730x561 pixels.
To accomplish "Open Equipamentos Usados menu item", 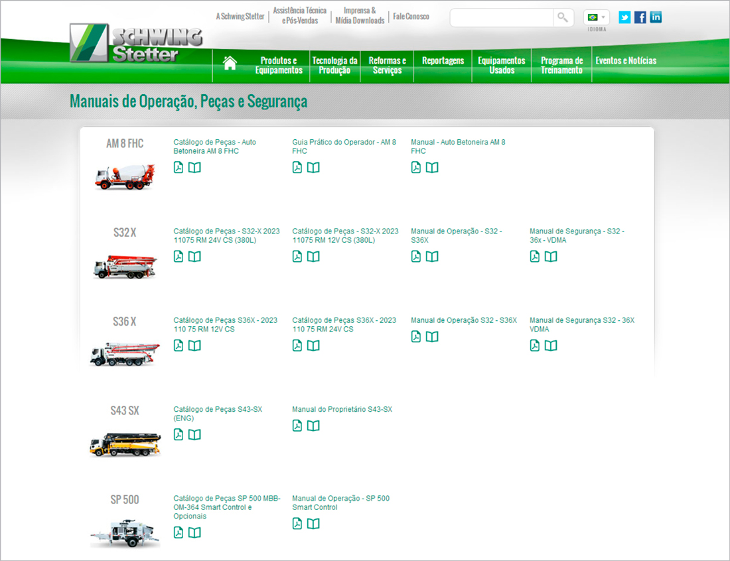I will click(x=501, y=66).
